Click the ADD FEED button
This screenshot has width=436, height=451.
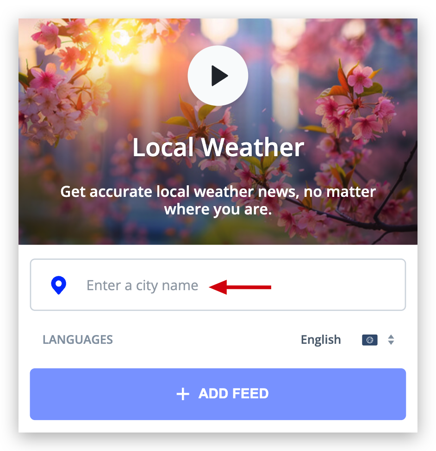pos(218,394)
